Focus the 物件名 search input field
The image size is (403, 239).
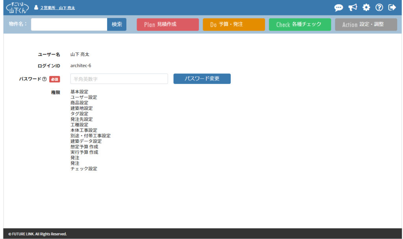click(69, 24)
